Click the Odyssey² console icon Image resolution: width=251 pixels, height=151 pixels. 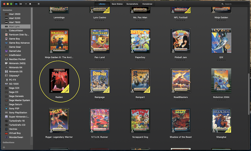coord(6,75)
